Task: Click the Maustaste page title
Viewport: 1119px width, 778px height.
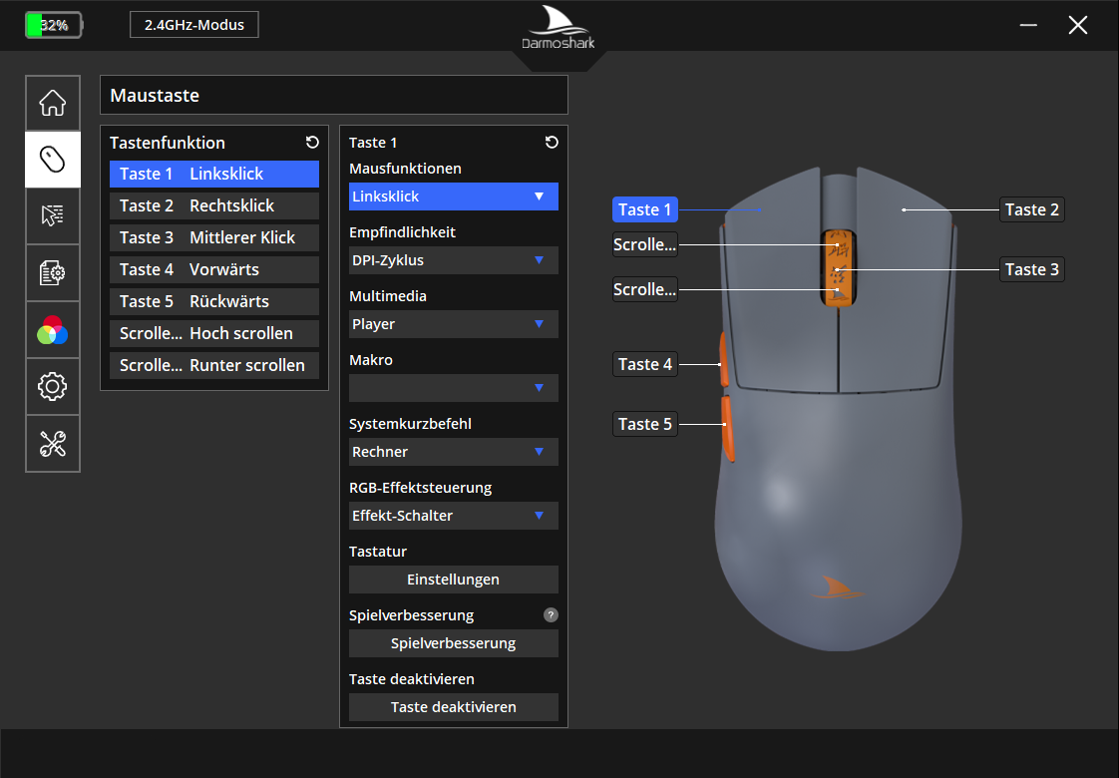Action: tap(155, 96)
